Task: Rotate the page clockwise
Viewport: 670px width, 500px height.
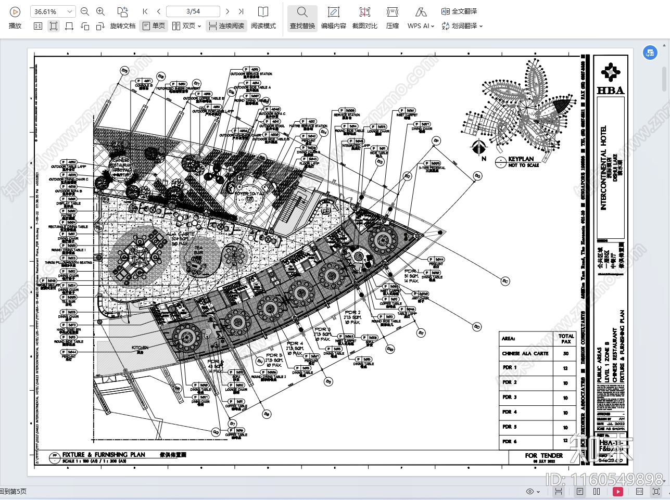Action: coord(100,26)
